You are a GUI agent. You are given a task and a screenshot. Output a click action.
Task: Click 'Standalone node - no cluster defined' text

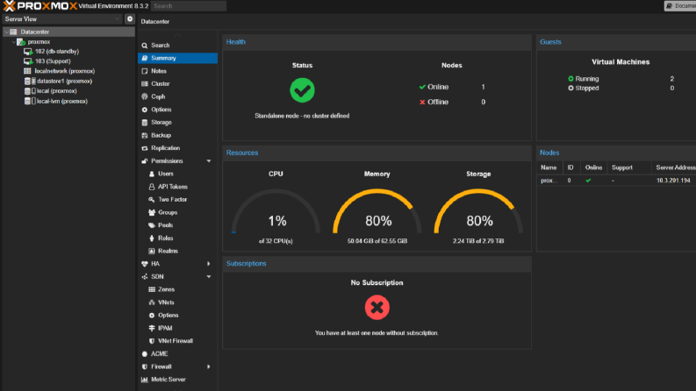click(x=302, y=116)
